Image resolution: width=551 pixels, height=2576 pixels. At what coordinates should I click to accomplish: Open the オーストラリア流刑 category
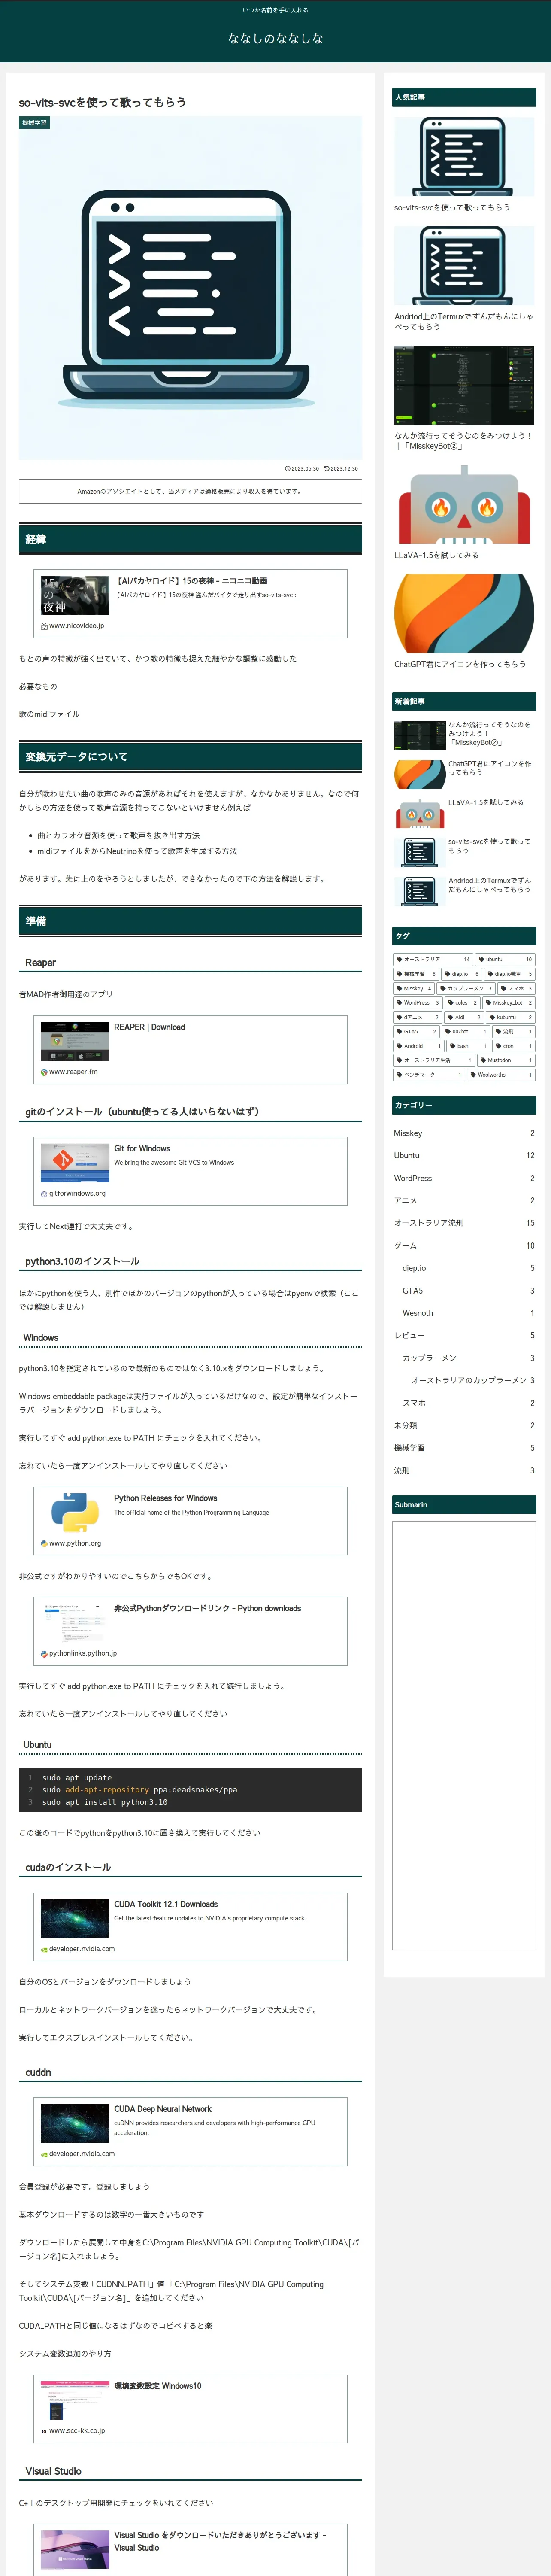(x=464, y=1223)
